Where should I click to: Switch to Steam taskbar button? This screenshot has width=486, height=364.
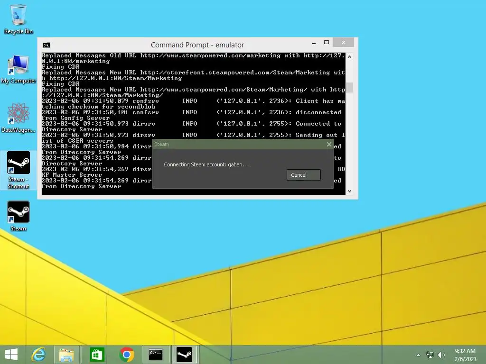click(184, 355)
